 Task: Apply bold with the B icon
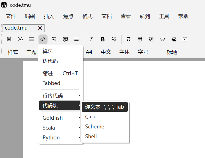point(103,39)
